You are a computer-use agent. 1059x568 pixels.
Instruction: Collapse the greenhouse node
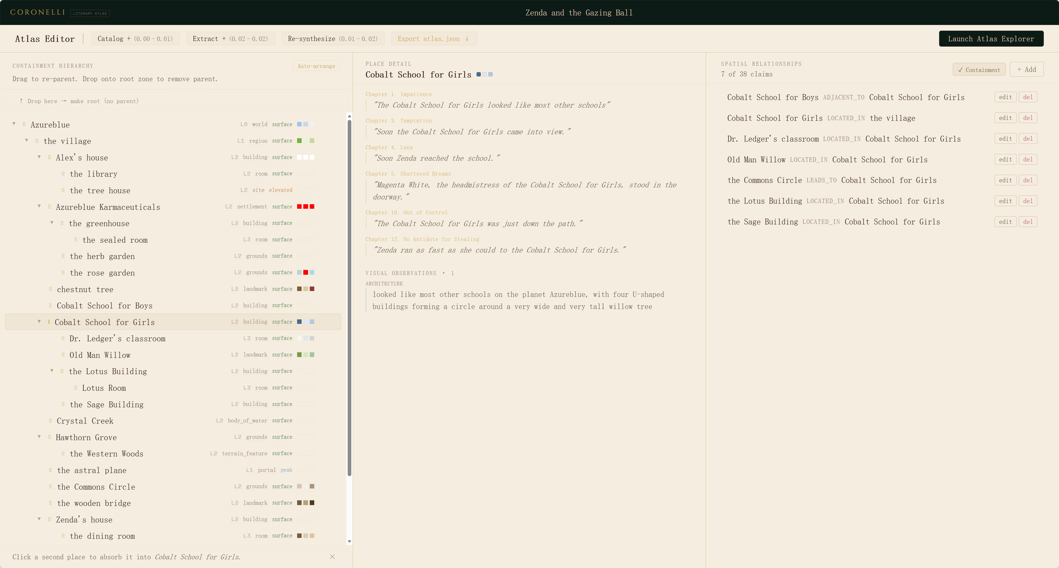pyautogui.click(x=52, y=222)
